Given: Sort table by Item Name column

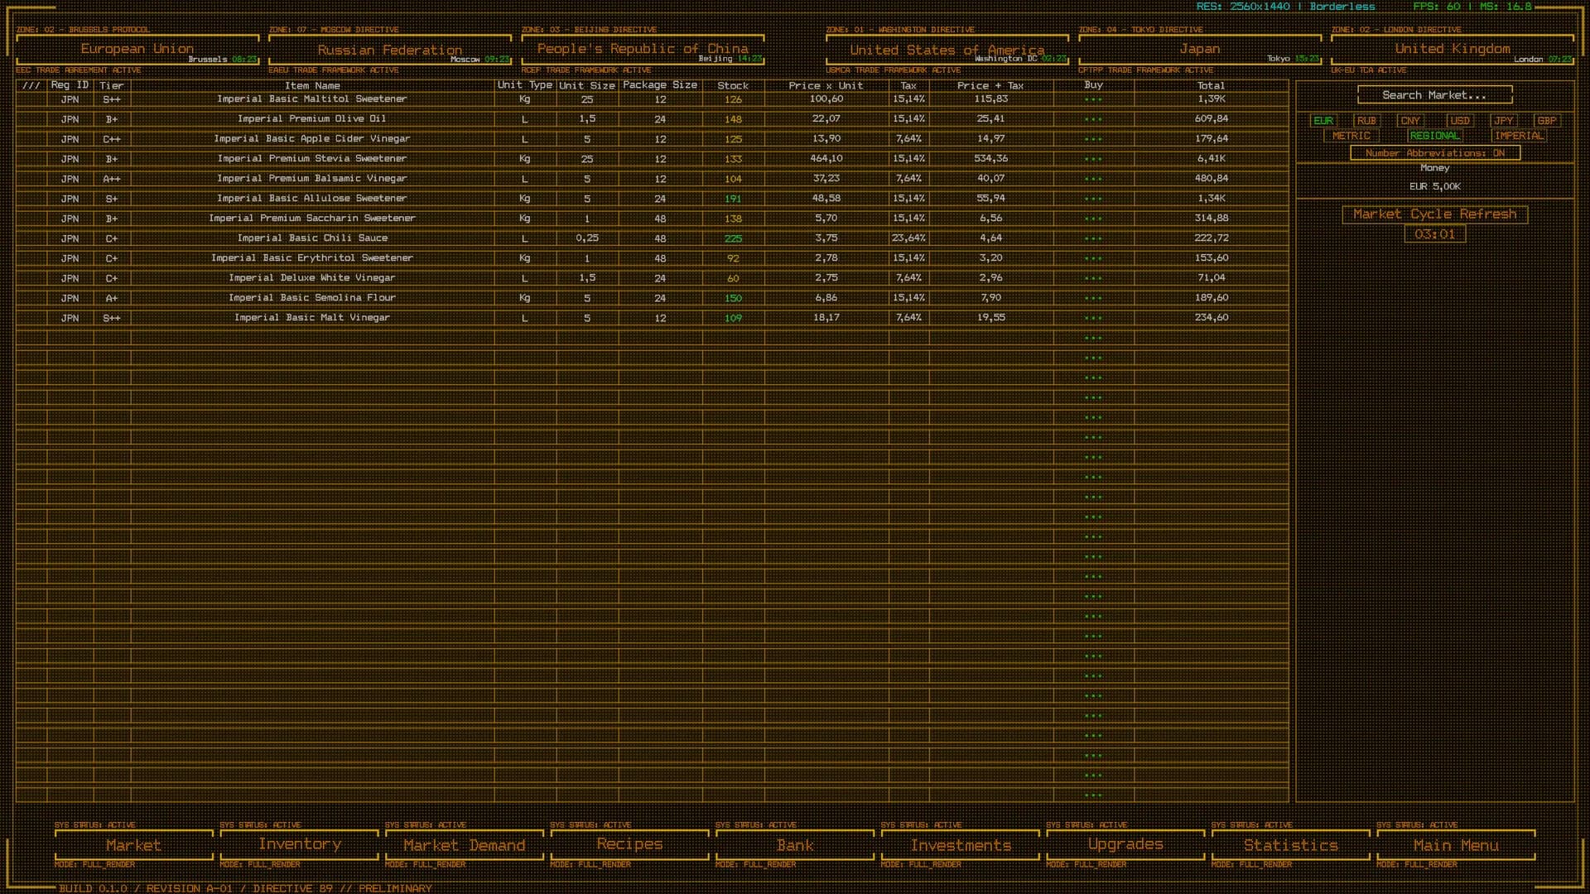Looking at the screenshot, I should [x=312, y=85].
